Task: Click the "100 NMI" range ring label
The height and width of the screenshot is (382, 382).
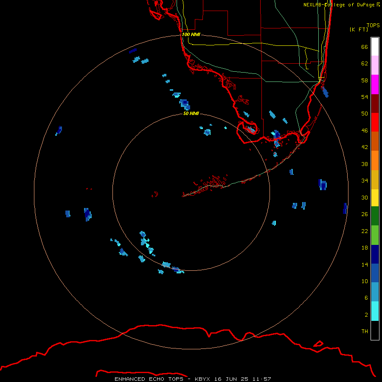Action: [191, 35]
